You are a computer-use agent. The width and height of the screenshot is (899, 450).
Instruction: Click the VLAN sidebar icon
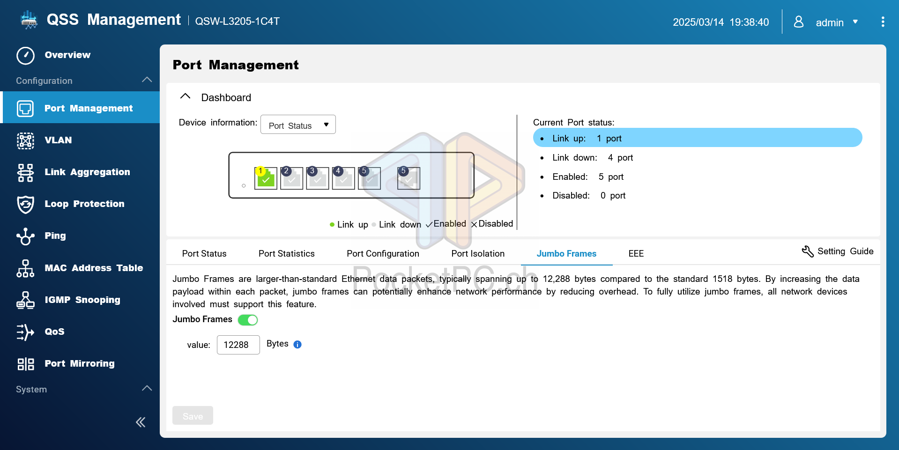(25, 140)
